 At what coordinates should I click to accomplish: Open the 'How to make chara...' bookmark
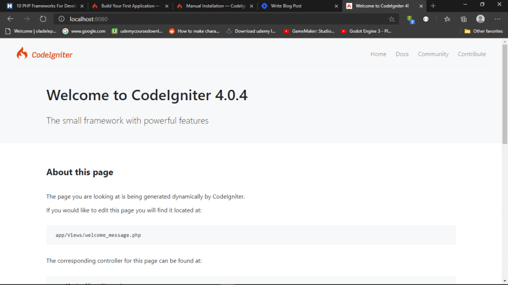194,31
